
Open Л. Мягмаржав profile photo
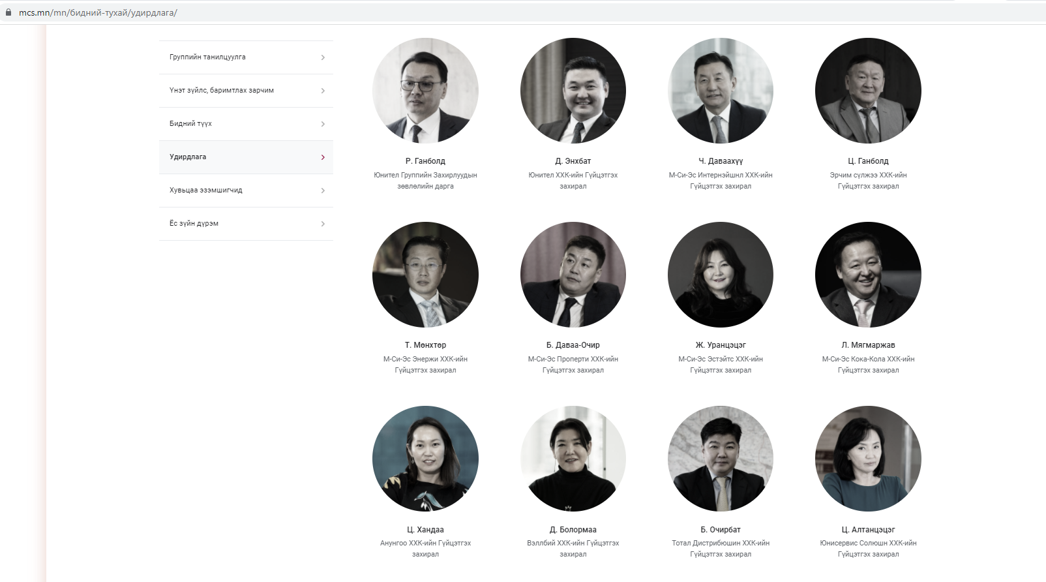(868, 275)
